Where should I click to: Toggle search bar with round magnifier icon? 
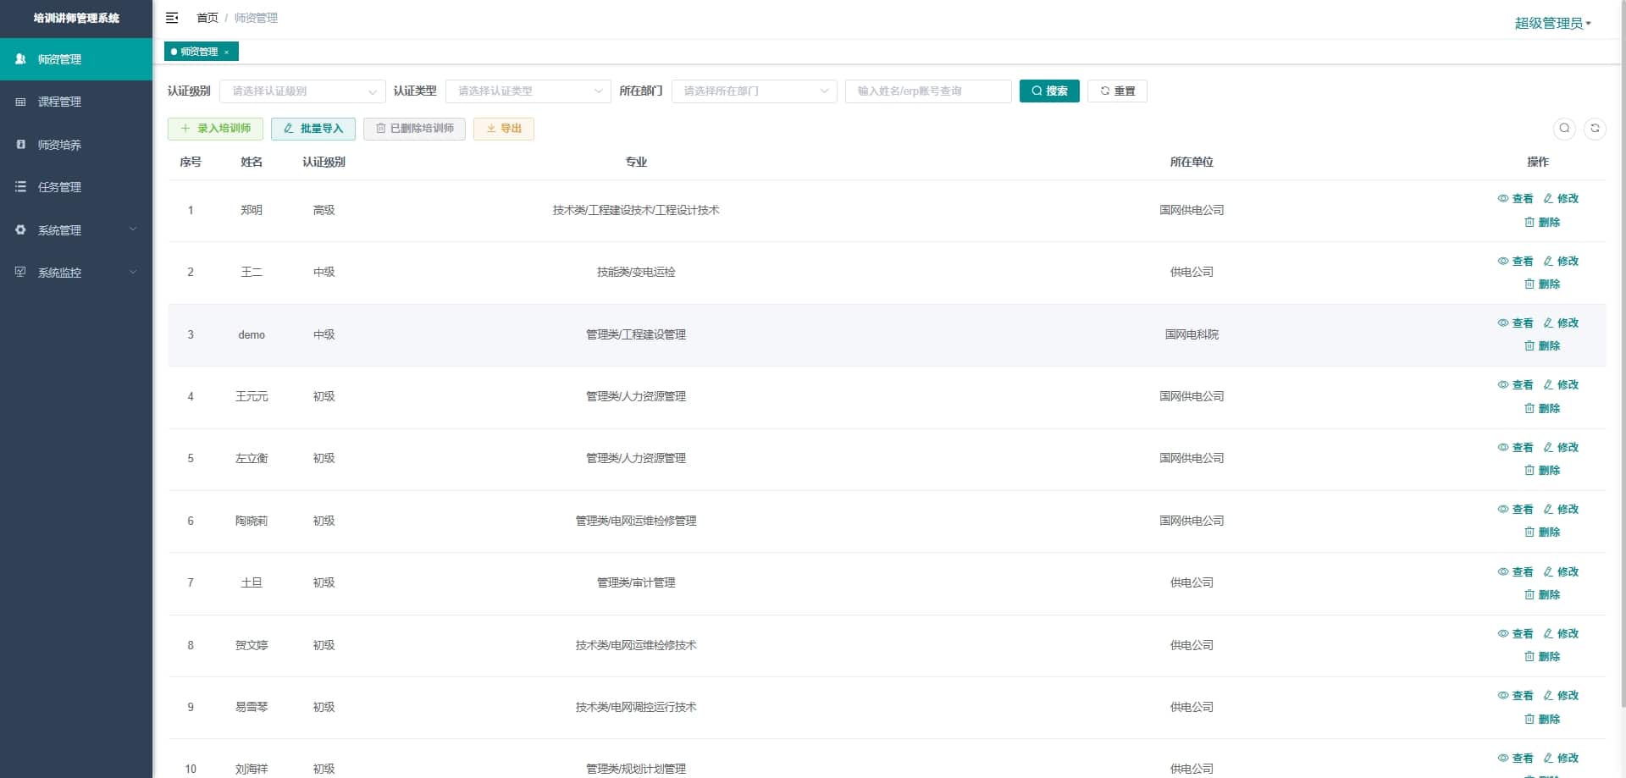coord(1564,129)
